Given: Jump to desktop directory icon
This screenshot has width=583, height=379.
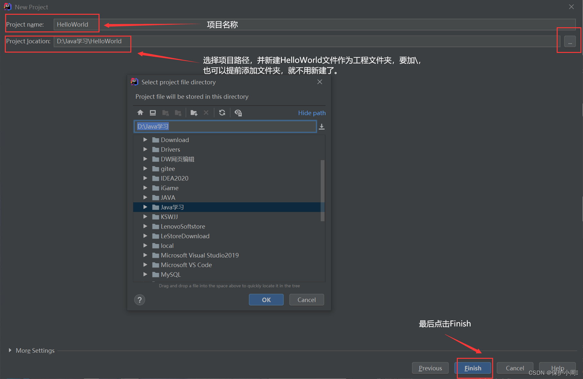Looking at the screenshot, I should point(153,113).
